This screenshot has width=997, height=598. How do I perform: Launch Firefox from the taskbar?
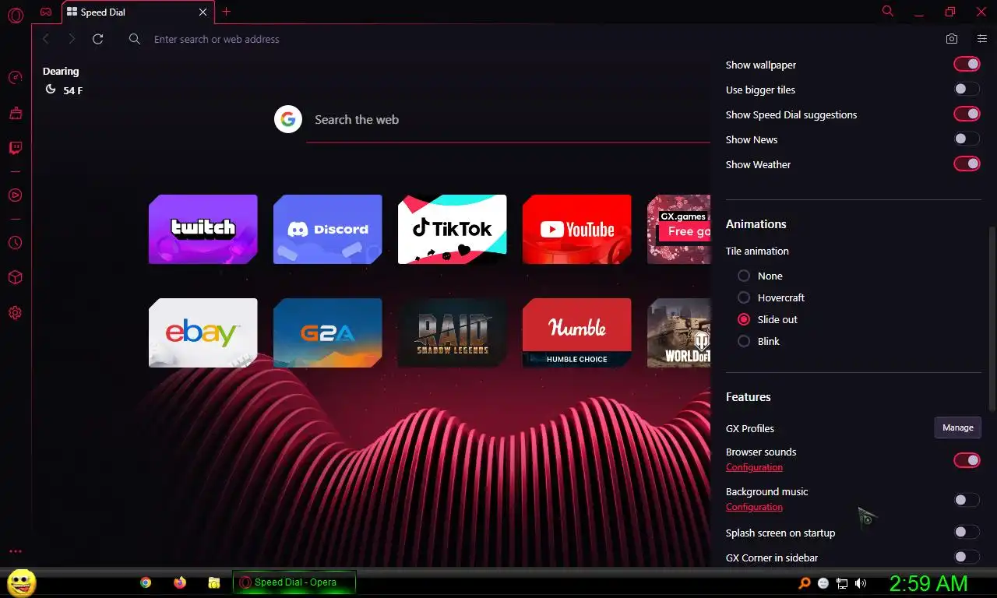[180, 582]
